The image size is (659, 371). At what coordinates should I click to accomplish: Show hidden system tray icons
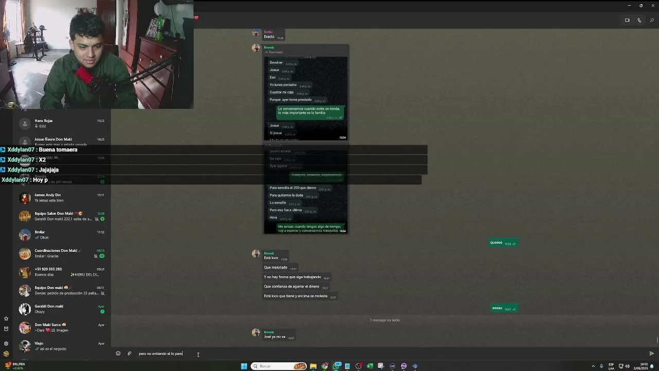pyautogui.click(x=594, y=366)
